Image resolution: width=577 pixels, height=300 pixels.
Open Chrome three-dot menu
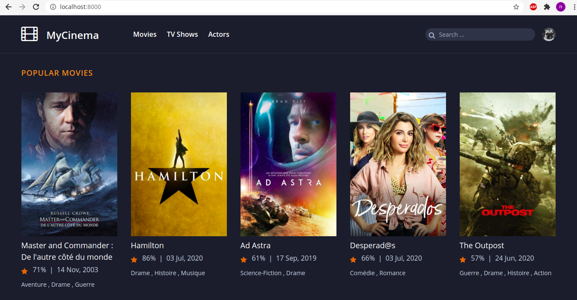point(574,7)
